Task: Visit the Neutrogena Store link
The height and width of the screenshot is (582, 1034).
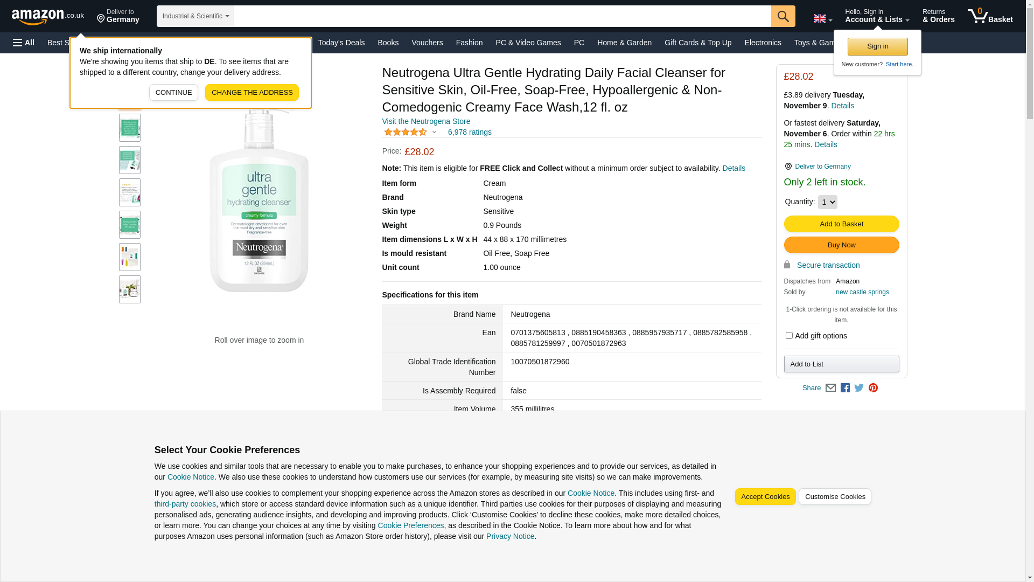Action: tap(426, 121)
